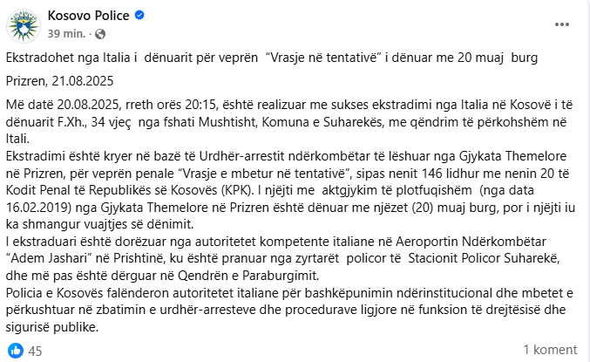Open the 1 koment comments link
Image resolution: width=590 pixels, height=362 pixels.
550,350
